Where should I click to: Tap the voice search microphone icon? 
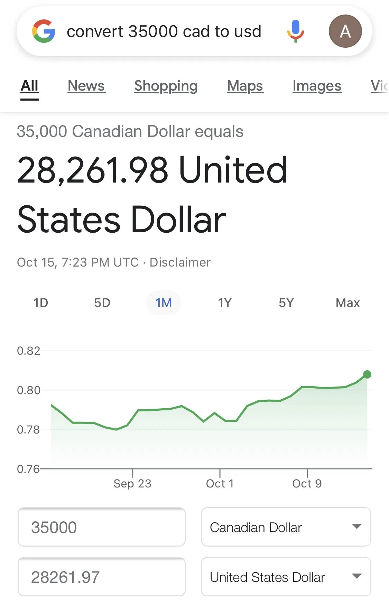point(295,31)
